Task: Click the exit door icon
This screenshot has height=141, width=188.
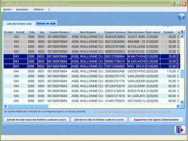Action: tap(180, 130)
